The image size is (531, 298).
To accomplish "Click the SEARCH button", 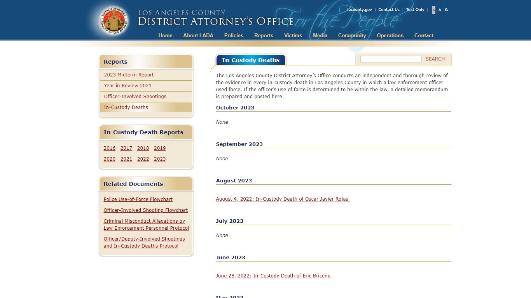I will pos(435,59).
